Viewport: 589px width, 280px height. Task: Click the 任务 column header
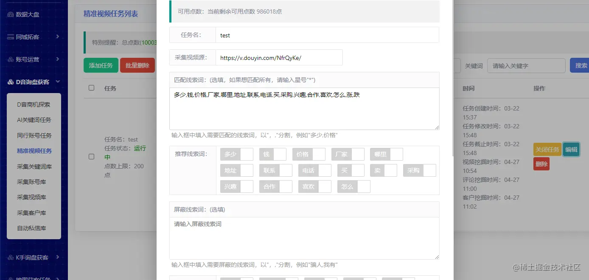[110, 88]
